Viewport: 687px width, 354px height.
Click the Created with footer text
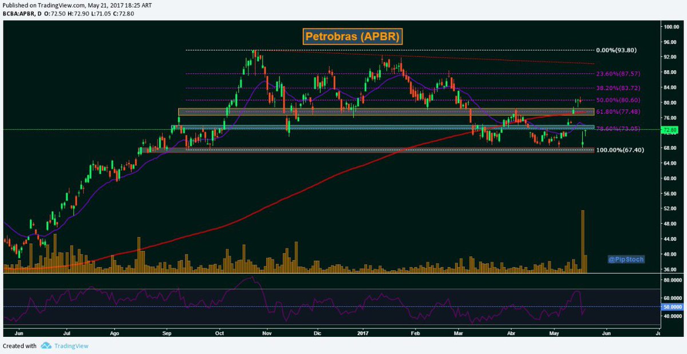click(19, 345)
